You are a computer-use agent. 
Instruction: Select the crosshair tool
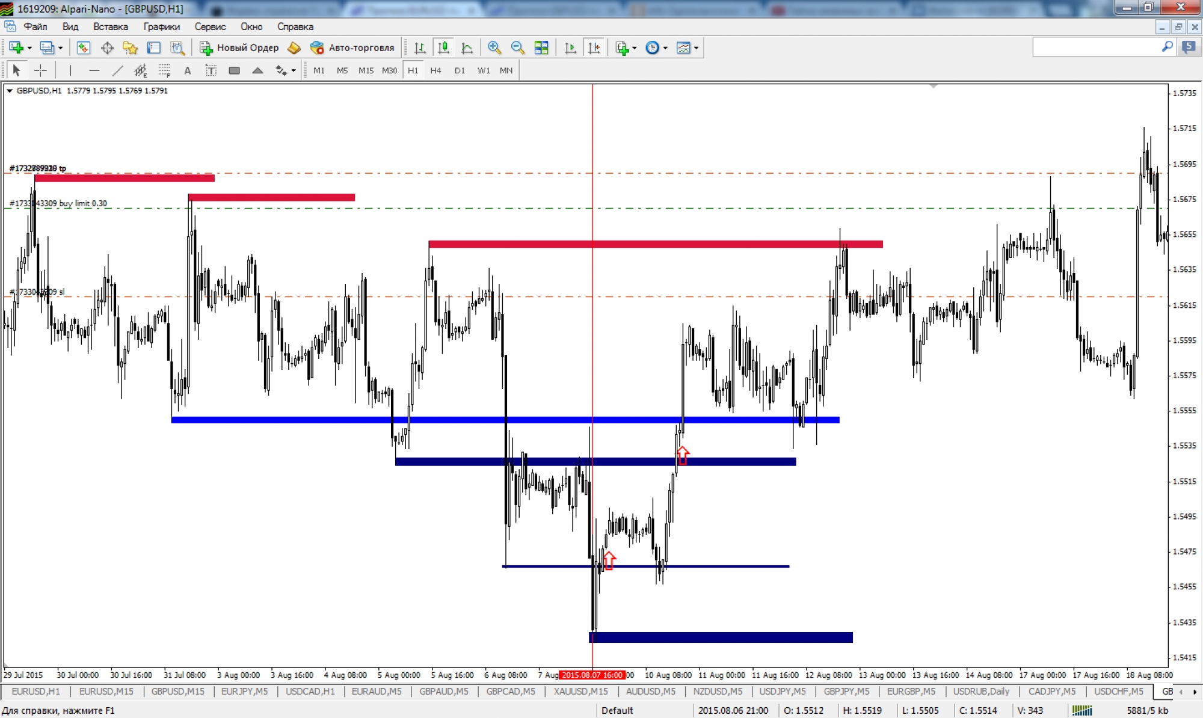point(40,70)
